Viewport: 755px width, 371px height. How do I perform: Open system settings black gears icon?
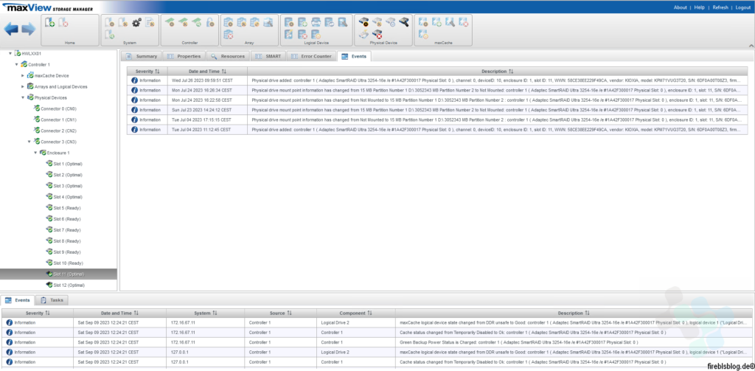[136, 22]
